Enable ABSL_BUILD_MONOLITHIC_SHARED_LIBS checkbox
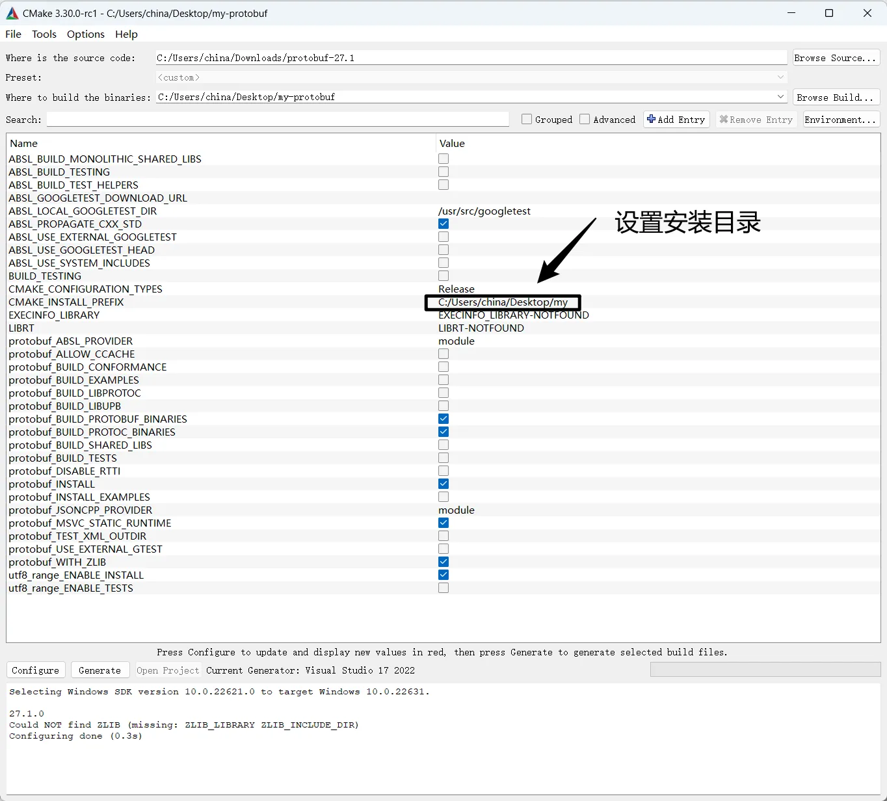 click(x=443, y=159)
